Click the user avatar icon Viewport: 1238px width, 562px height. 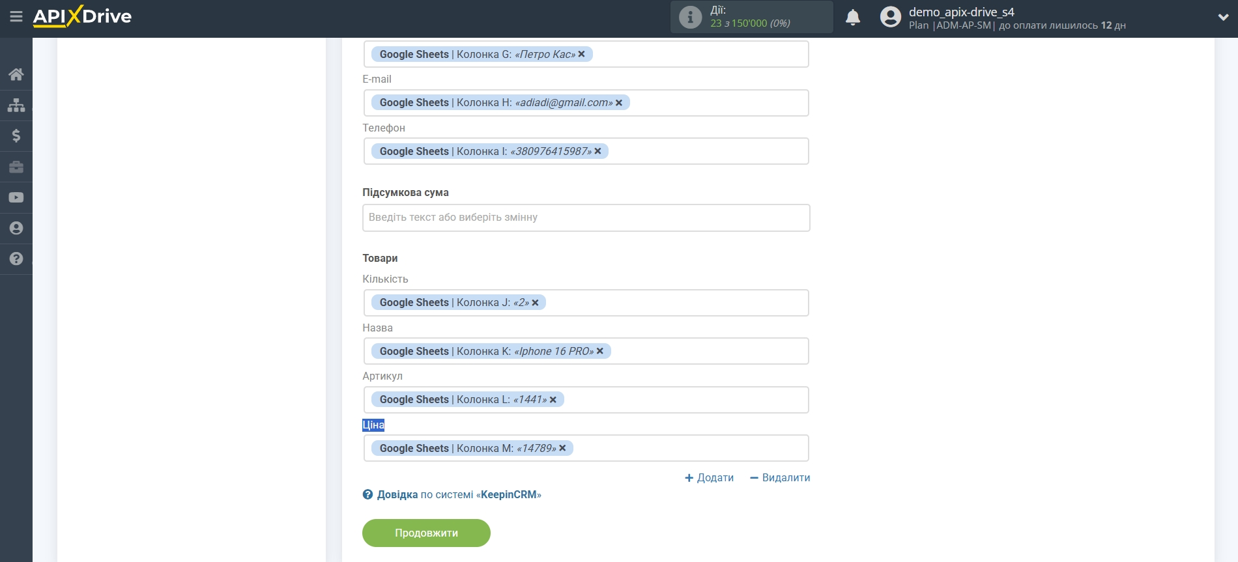click(890, 17)
